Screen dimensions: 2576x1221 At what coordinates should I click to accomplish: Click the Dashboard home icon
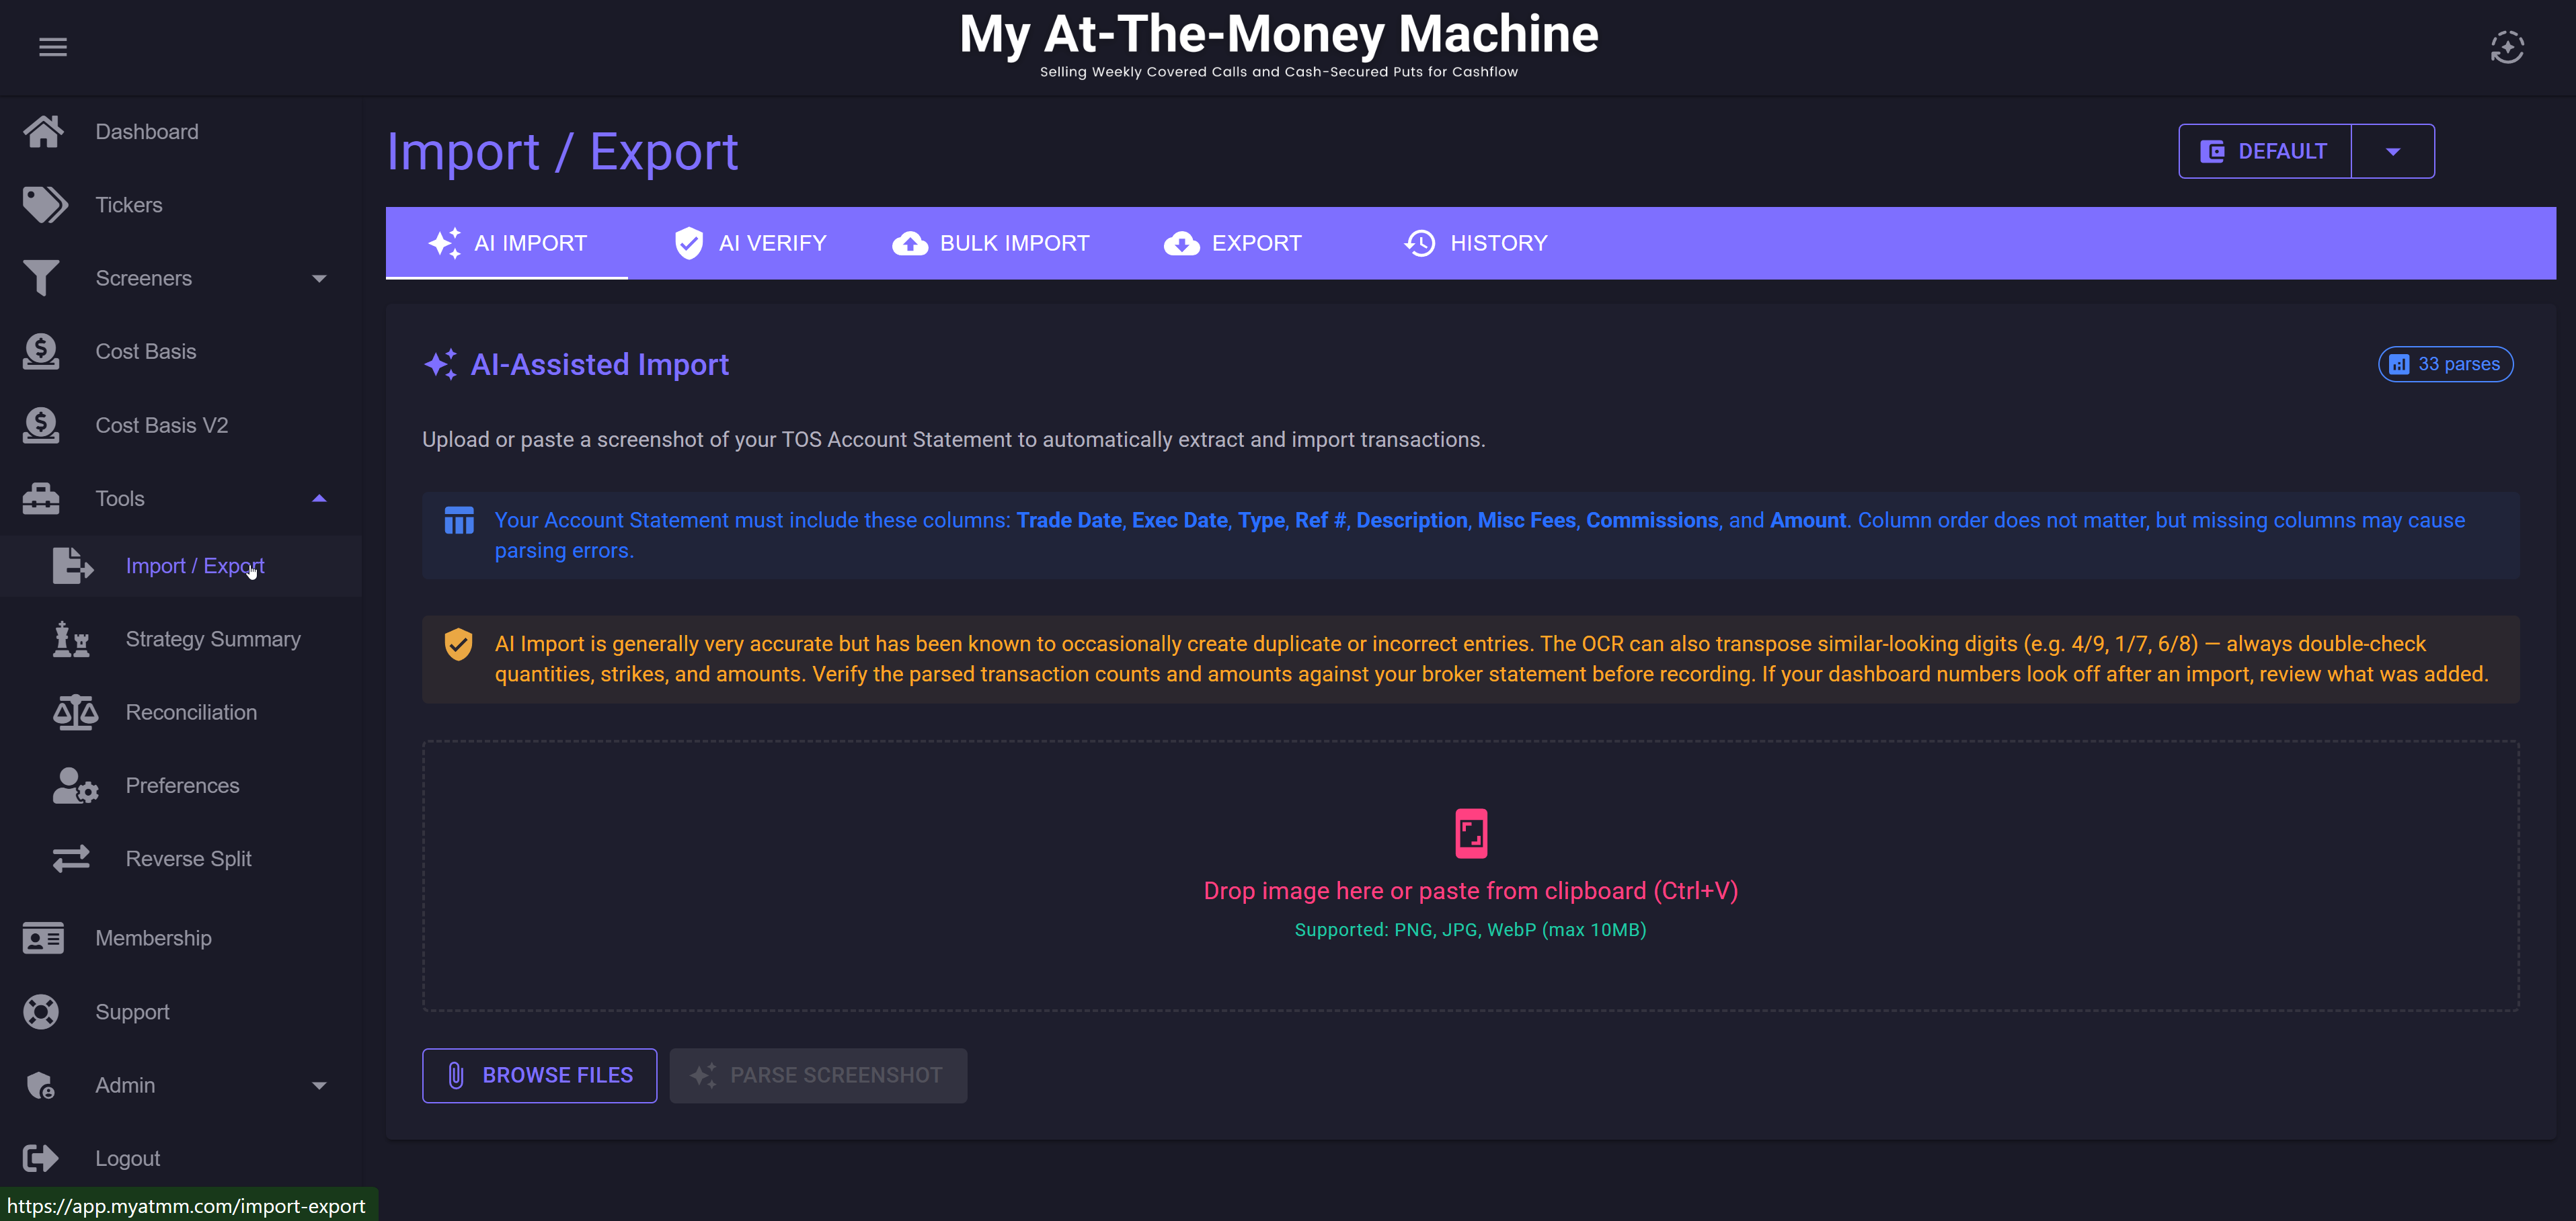pyautogui.click(x=43, y=132)
